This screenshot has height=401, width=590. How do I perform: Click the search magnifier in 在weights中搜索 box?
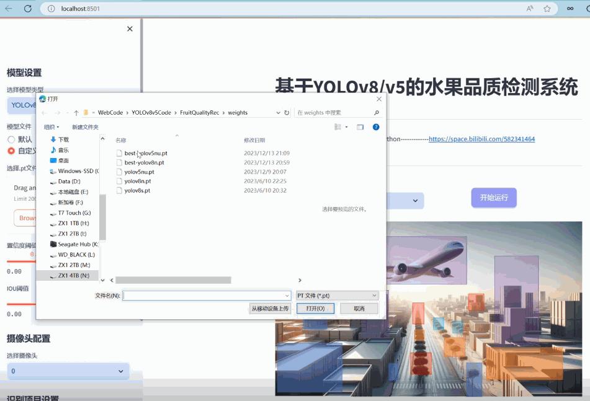pos(377,112)
